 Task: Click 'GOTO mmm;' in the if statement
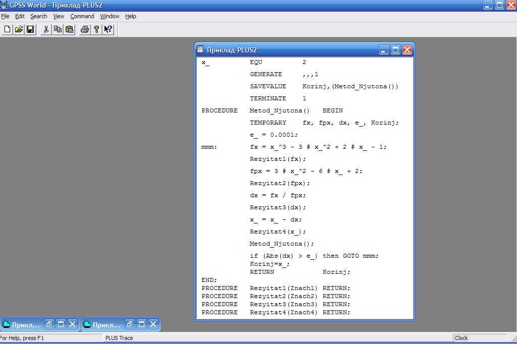click(360, 256)
